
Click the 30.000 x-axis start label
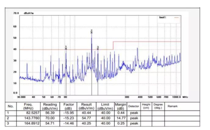(21, 97)
